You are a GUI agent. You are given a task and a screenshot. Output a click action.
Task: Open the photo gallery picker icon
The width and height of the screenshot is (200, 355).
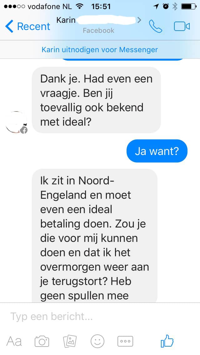point(70,341)
